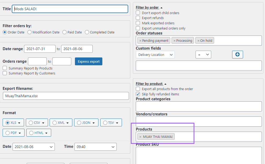Enable Summary Report By Products

tap(5, 68)
